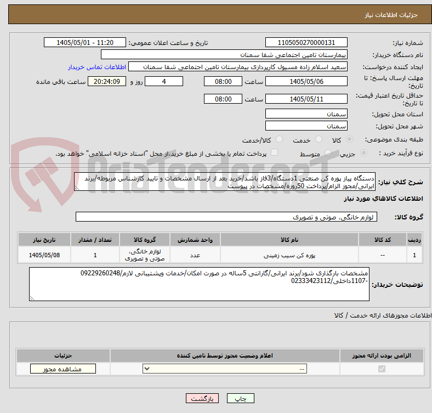Viewport: 432px width, 413px height.
Task: Open the permit status dropdown
Action: point(225,369)
